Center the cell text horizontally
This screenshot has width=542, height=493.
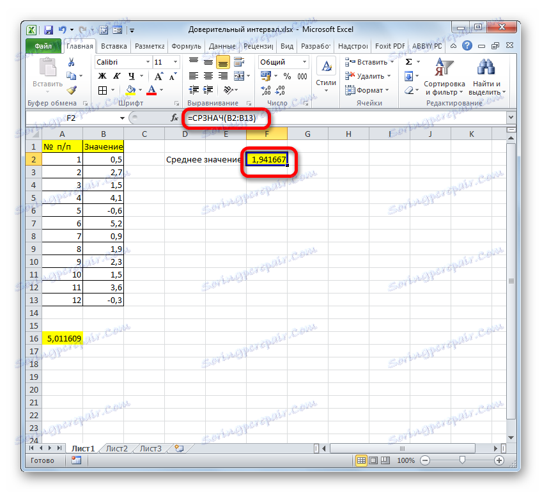tap(208, 76)
